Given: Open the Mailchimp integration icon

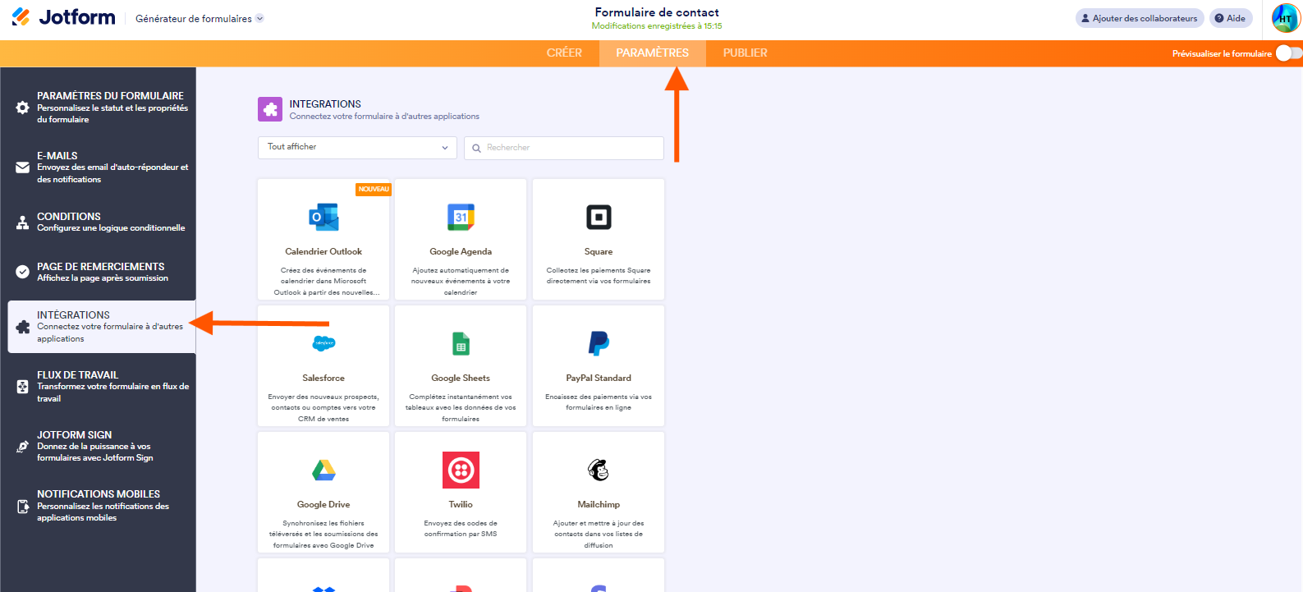Looking at the screenshot, I should click(x=599, y=470).
